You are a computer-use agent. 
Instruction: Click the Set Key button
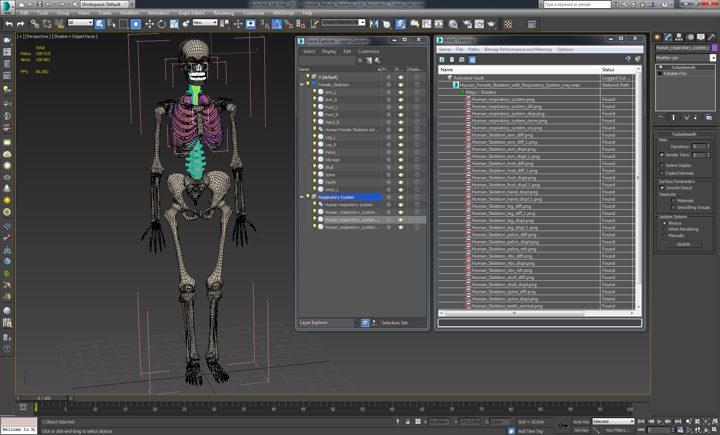[x=581, y=430]
